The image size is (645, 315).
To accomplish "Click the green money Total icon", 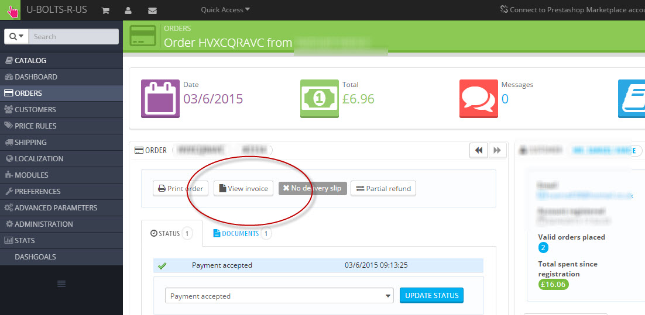I will 320,99.
